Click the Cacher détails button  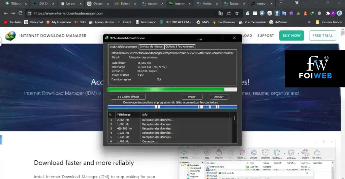128,97
